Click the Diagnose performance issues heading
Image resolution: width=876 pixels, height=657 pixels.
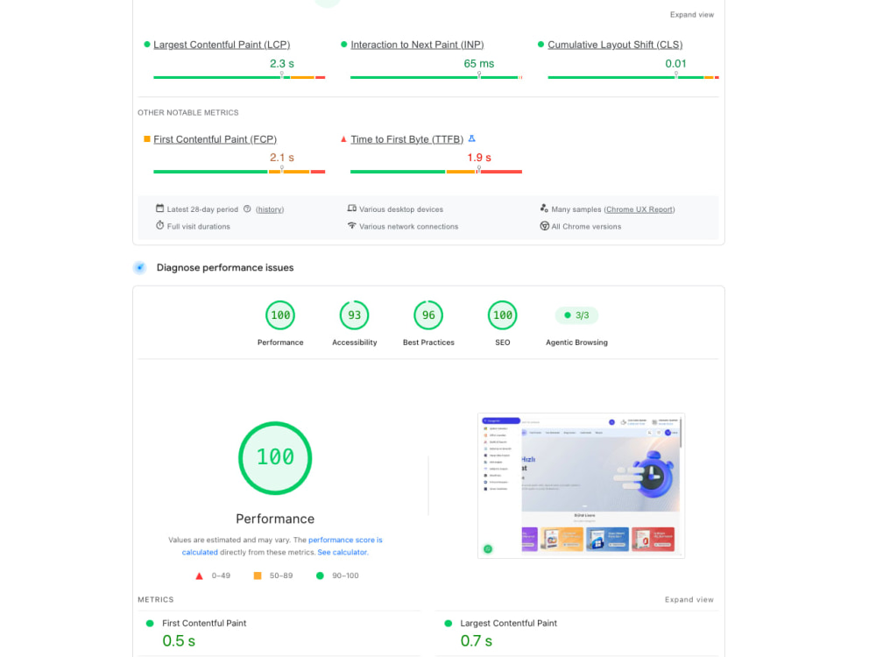[x=225, y=267]
